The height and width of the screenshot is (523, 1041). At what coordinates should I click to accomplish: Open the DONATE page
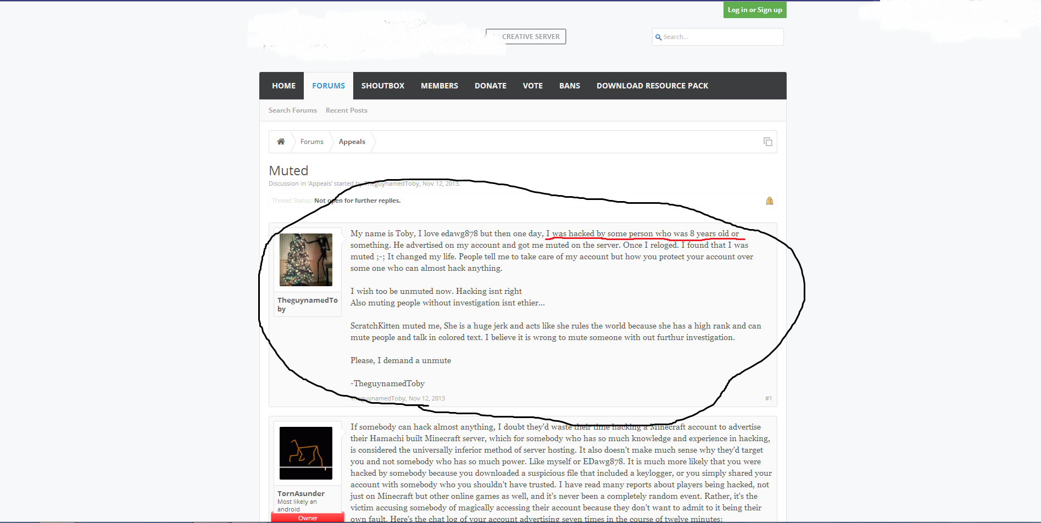pos(491,86)
